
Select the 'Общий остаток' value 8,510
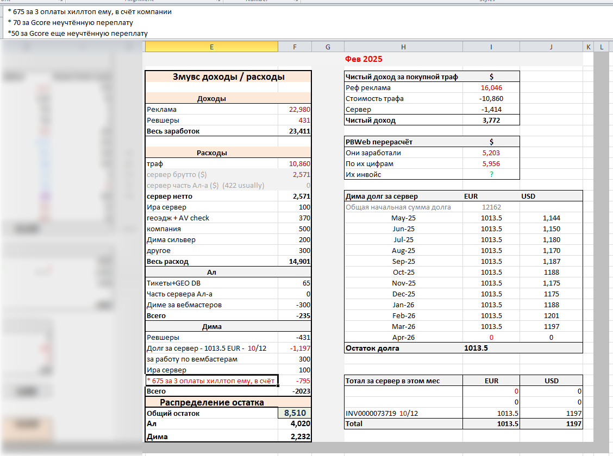point(295,413)
